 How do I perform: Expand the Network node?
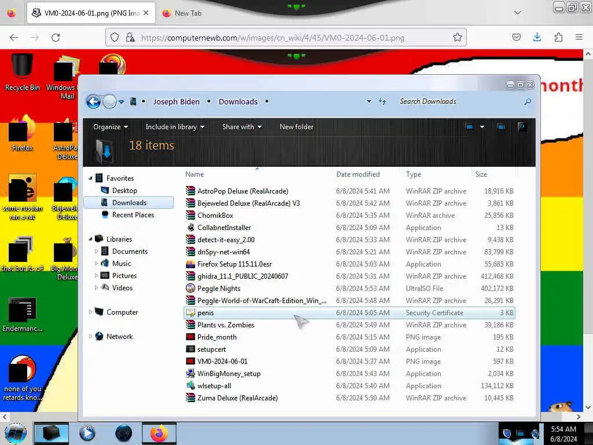[90, 337]
